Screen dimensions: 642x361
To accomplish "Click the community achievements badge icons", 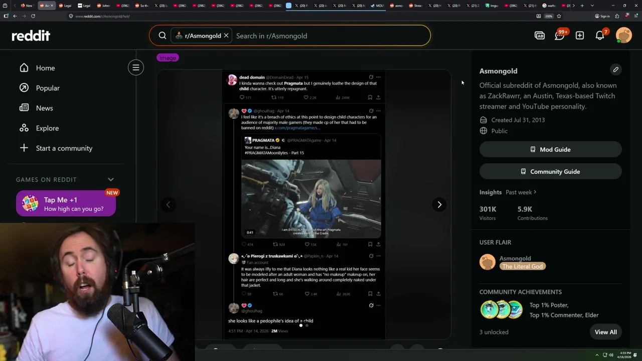I will click(502, 310).
